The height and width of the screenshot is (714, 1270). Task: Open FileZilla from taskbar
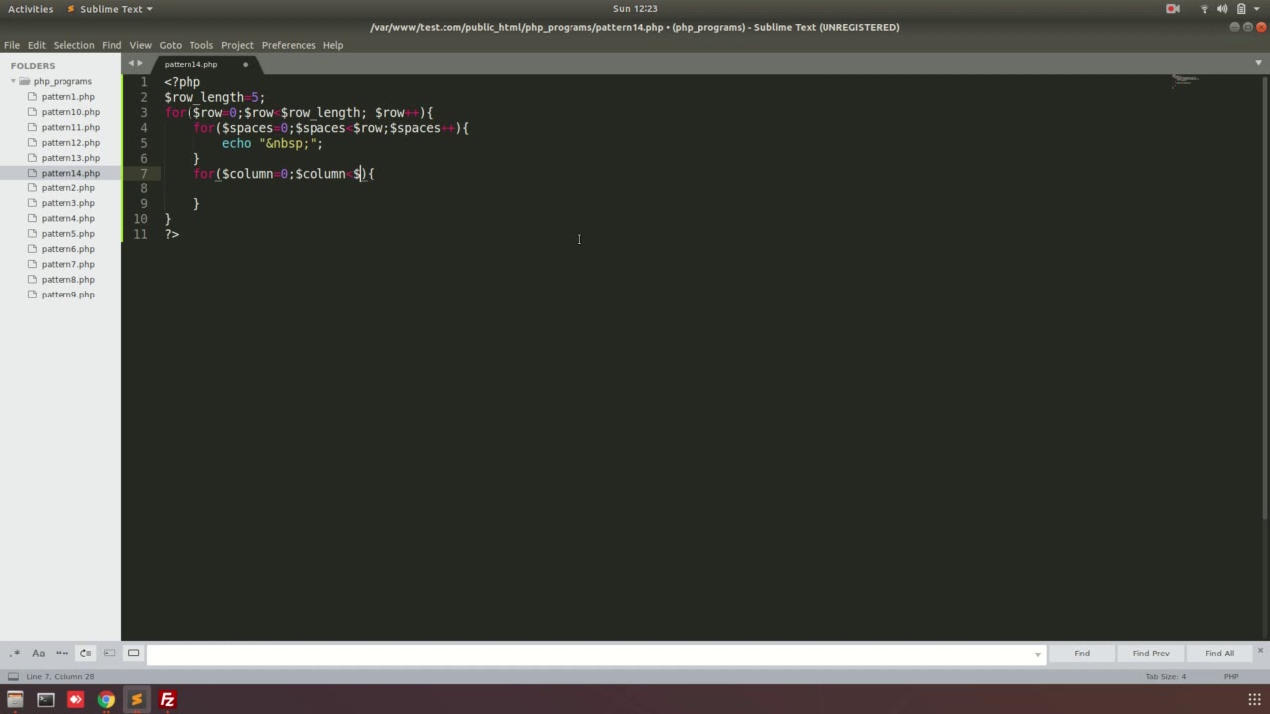167,700
